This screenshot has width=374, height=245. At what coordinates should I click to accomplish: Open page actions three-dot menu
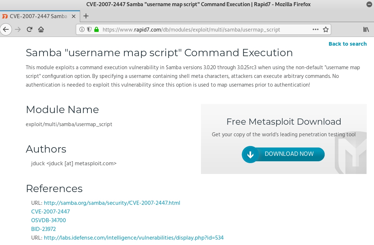click(x=315, y=30)
